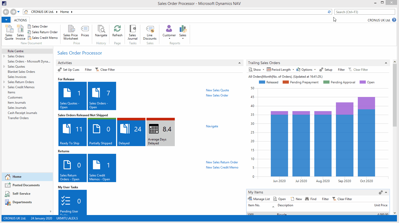Click the New Sales Credit Memo link
The height and width of the screenshot is (223, 399).
coord(222,167)
